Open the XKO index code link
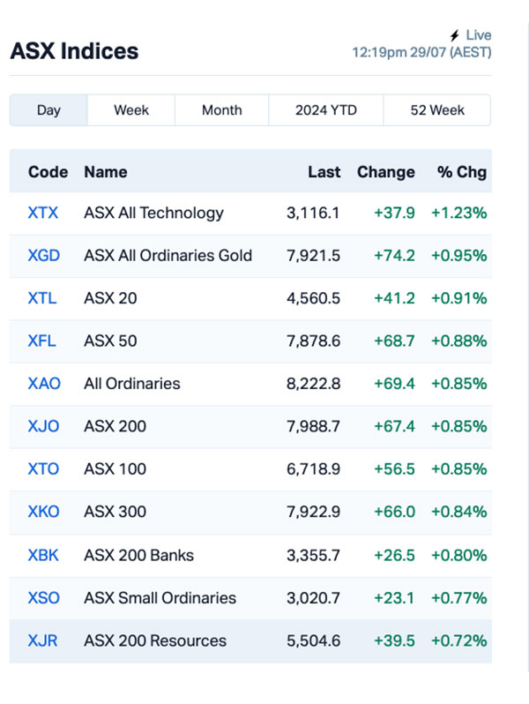 click(43, 512)
